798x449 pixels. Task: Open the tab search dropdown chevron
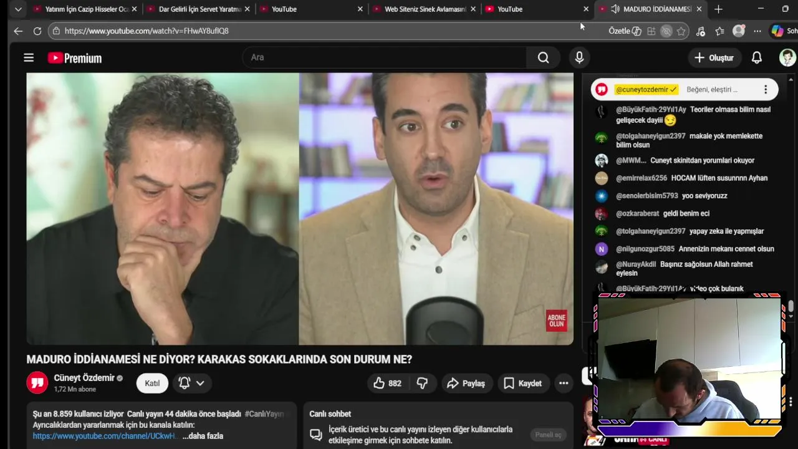pyautogui.click(x=18, y=9)
